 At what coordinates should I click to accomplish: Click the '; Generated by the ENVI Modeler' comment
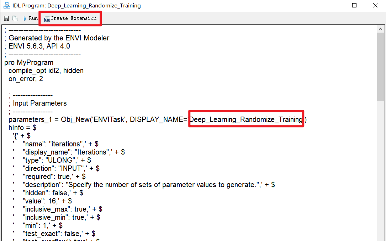coord(57,38)
